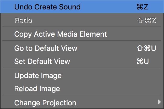Undo the last sound creation

pyautogui.click(x=47, y=7)
